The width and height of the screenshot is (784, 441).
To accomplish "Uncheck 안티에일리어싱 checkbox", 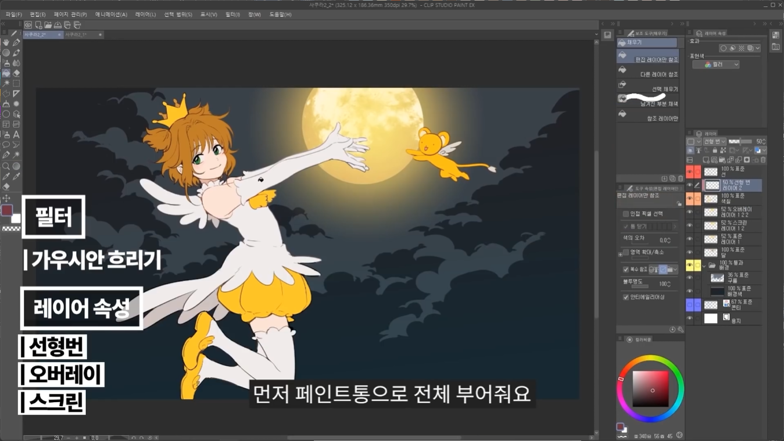I will pyautogui.click(x=626, y=297).
